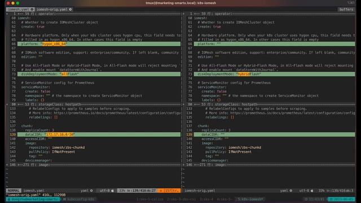The height and width of the screenshot is (203, 361).
Task: Select tmux window 5:k8s-iomesh
Action: coord(250,199)
